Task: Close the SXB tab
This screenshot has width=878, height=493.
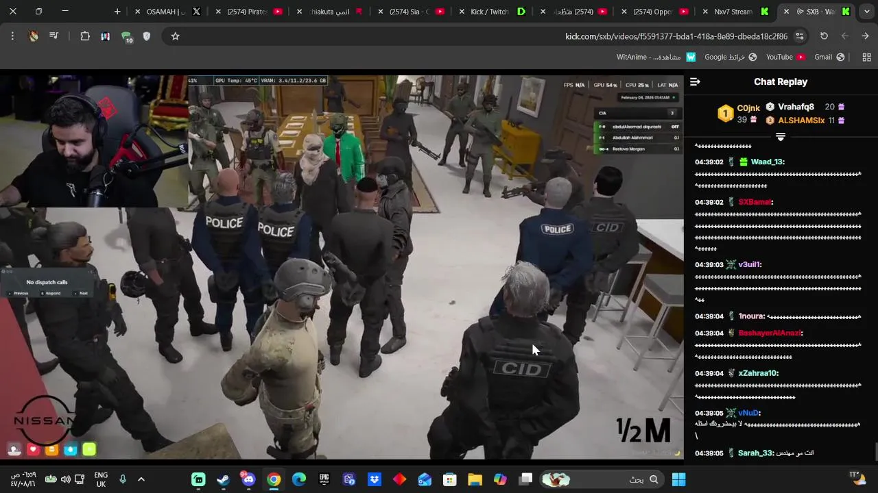Action: click(x=786, y=12)
